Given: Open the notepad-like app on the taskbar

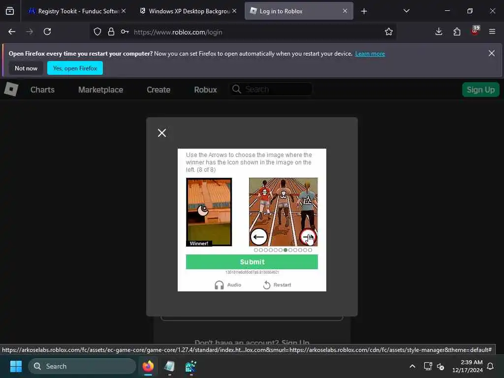Looking at the screenshot, I should 169,366.
